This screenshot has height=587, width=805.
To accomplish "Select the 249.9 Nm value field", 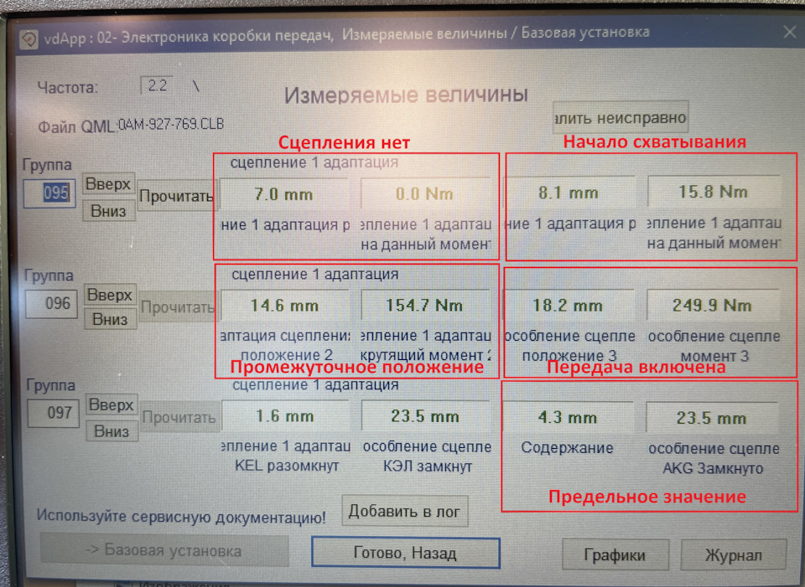I will (x=712, y=305).
